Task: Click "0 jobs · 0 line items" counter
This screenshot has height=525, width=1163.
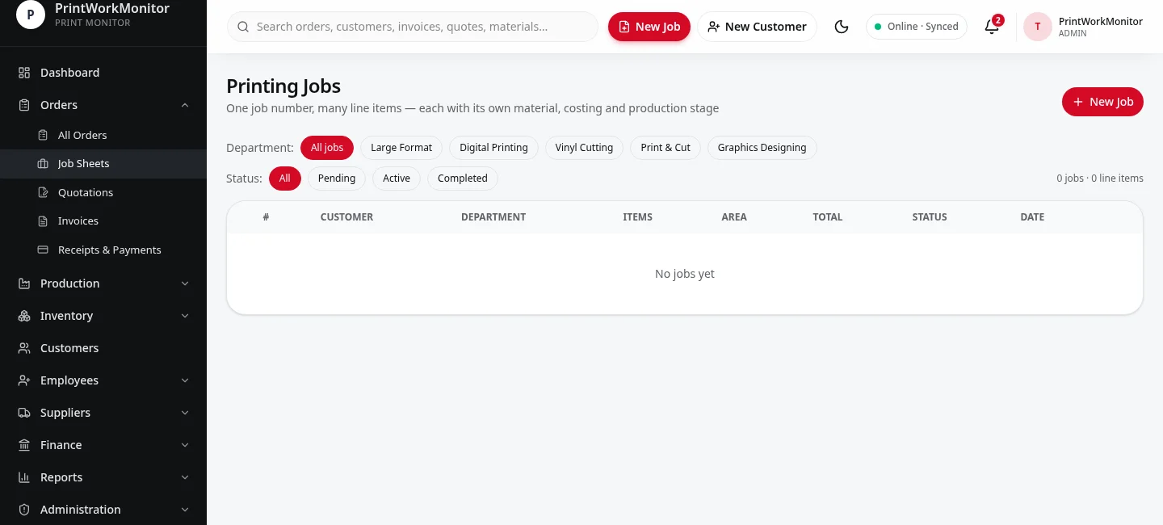Action: pyautogui.click(x=1100, y=178)
